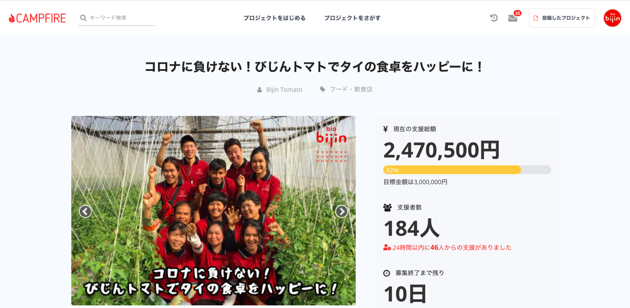Open browsing history clock icon
The width and height of the screenshot is (630, 308).
494,18
